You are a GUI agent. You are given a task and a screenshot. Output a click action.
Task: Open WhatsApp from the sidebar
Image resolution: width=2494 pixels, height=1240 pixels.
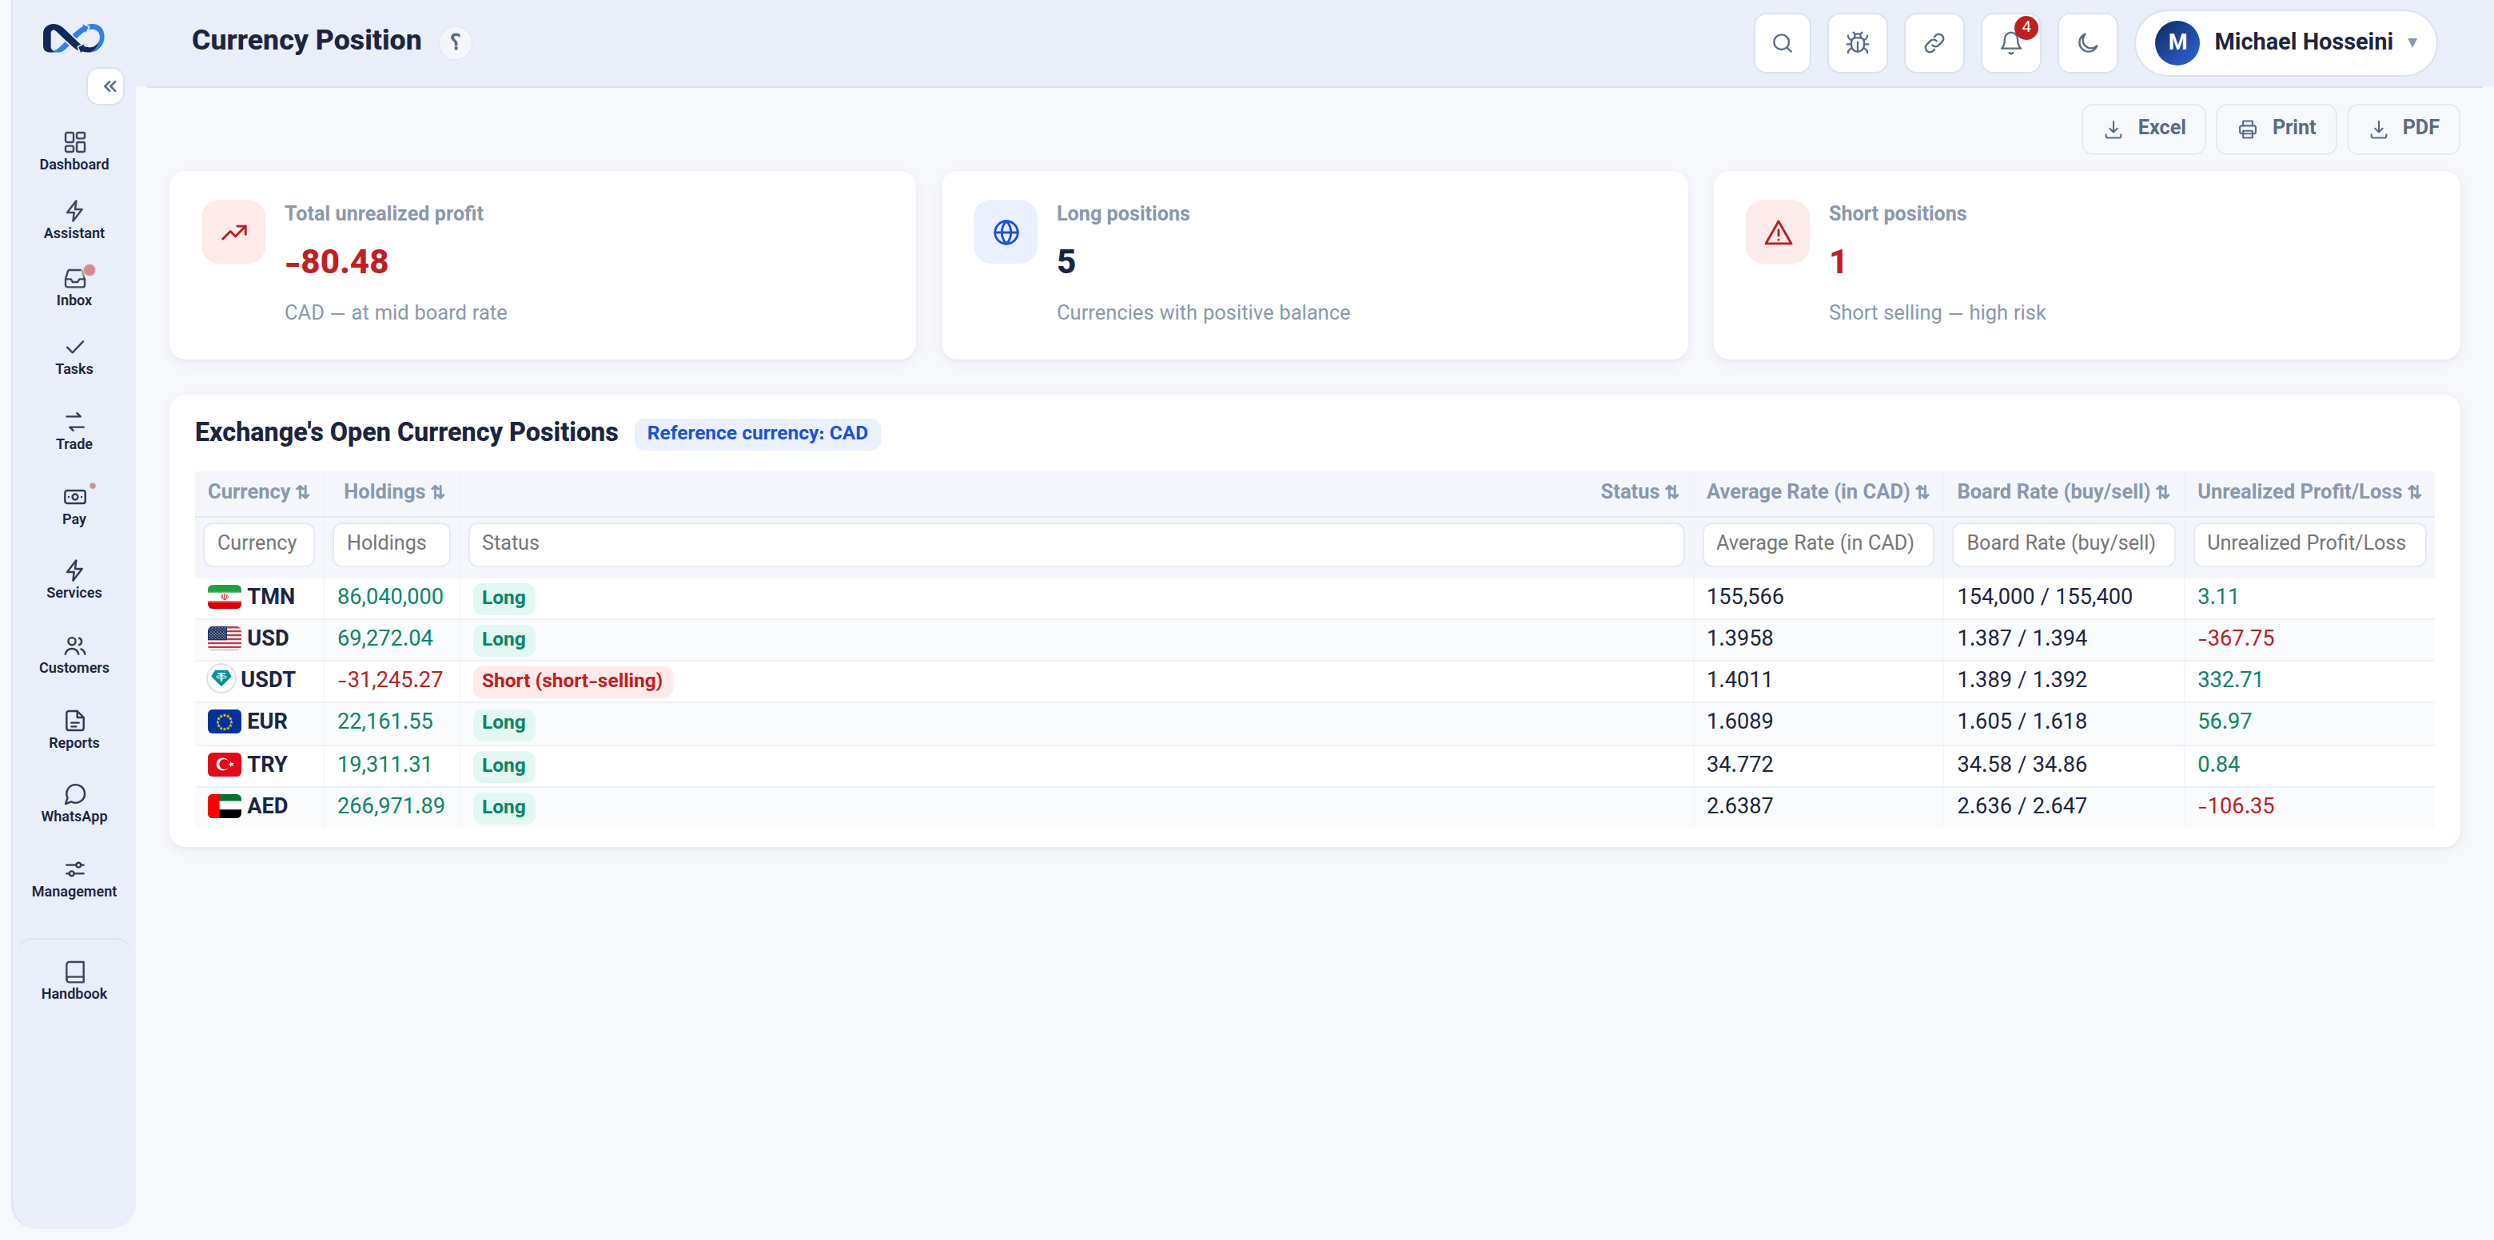click(x=74, y=804)
